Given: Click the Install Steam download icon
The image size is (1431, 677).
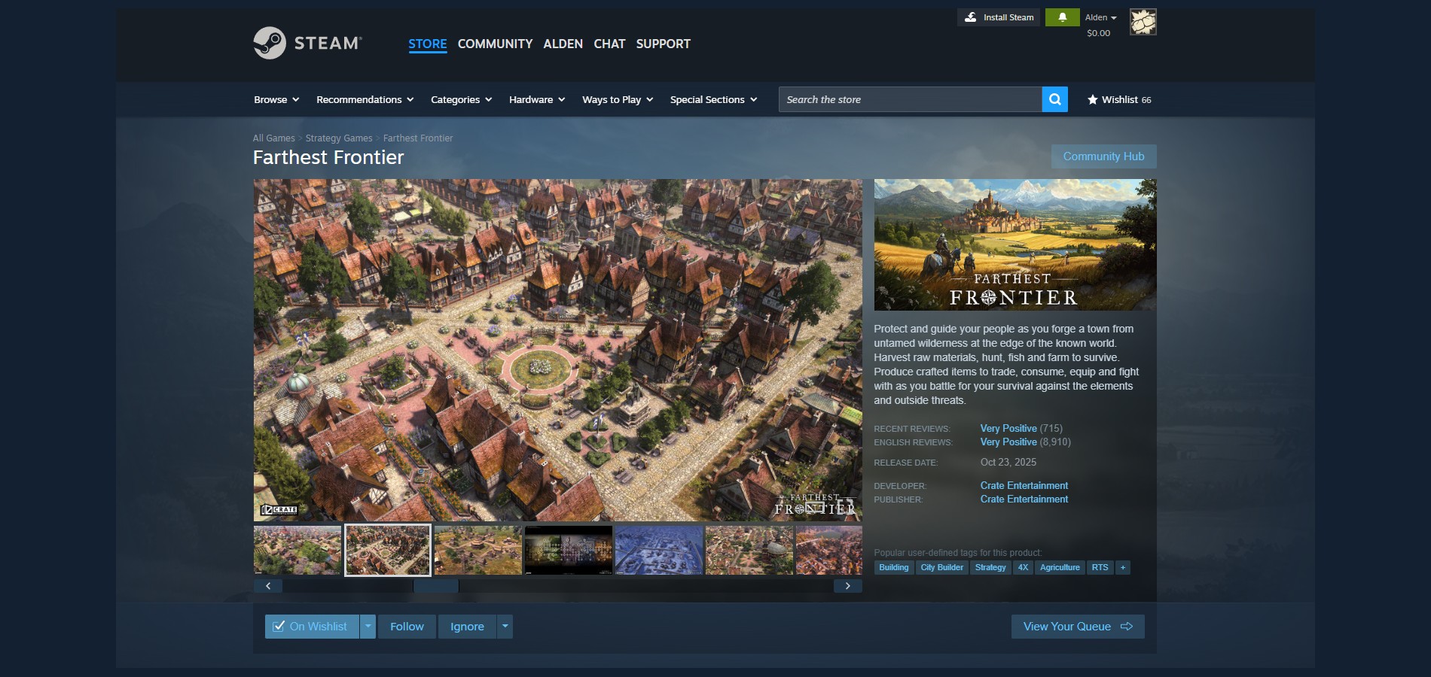Looking at the screenshot, I should click(969, 17).
